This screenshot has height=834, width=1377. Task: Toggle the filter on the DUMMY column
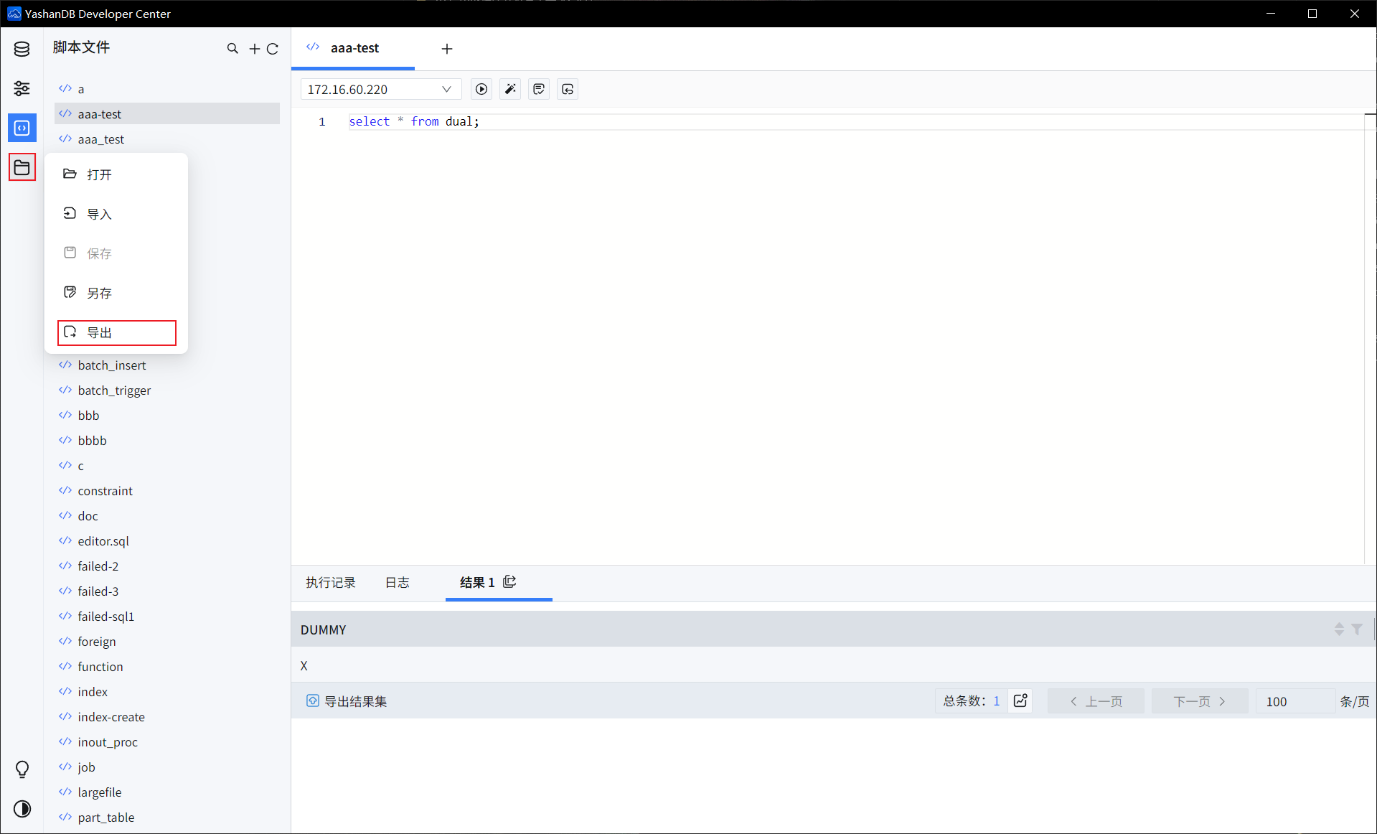coord(1357,629)
